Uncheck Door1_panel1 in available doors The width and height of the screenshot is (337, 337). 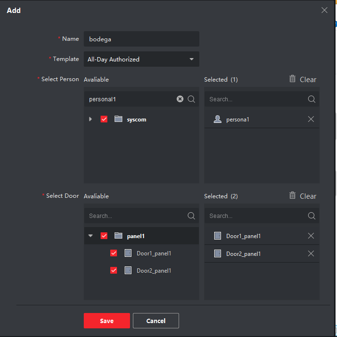coord(114,253)
